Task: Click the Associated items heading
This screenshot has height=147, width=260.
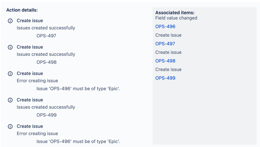Action: (175, 13)
